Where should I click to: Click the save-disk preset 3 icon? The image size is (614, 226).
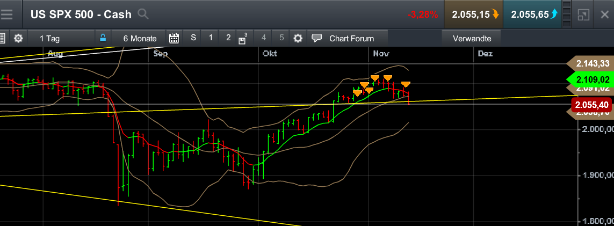(x=243, y=38)
